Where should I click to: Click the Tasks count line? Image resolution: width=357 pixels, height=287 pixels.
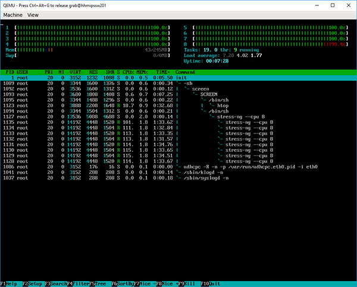coord(221,50)
